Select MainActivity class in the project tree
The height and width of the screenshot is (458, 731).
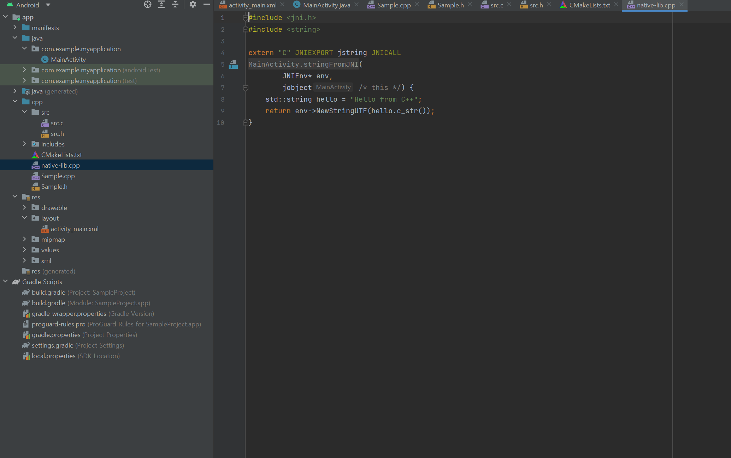coord(68,60)
